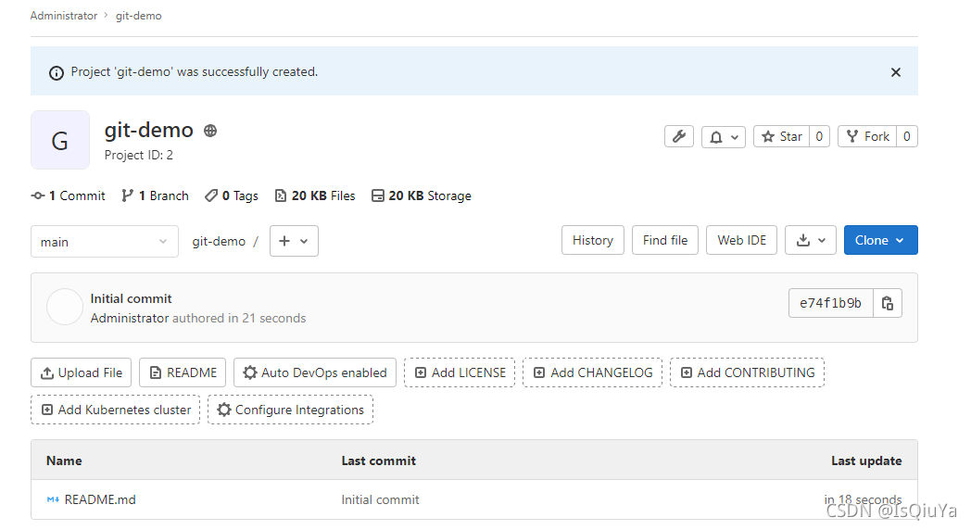This screenshot has width=971, height=530.
Task: Click the commit author avatar
Action: (65, 307)
